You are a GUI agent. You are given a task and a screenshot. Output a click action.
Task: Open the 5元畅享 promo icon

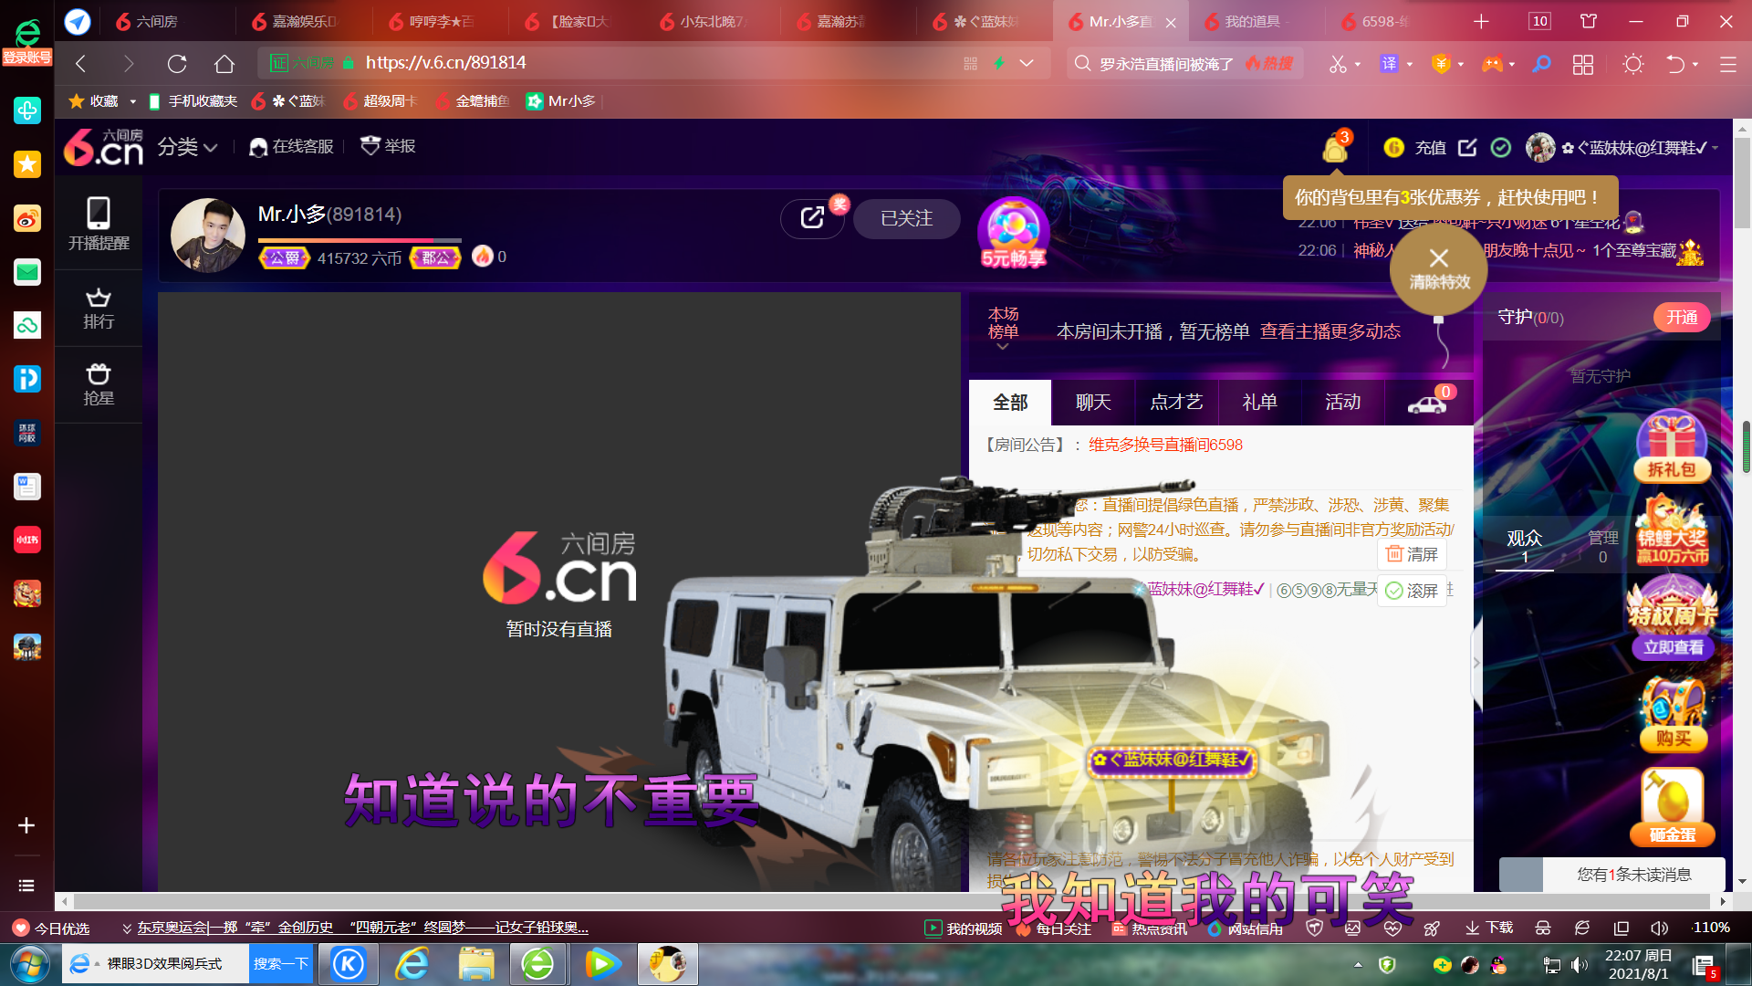(x=1013, y=232)
